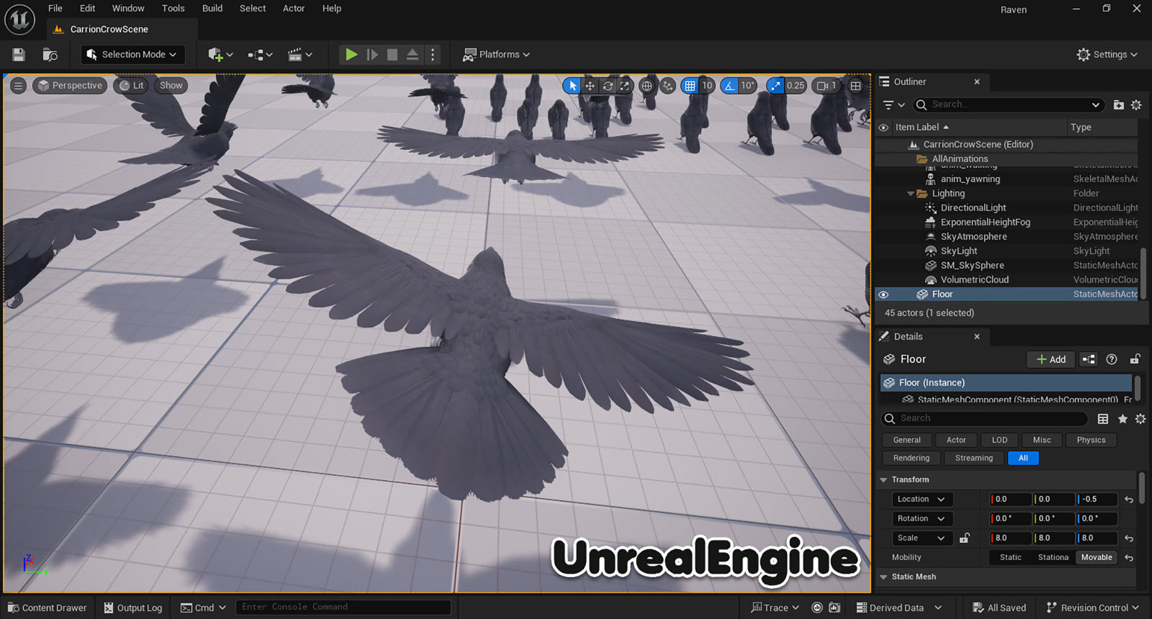Focus the Outliner search field
This screenshot has height=619, width=1152.
1009,105
